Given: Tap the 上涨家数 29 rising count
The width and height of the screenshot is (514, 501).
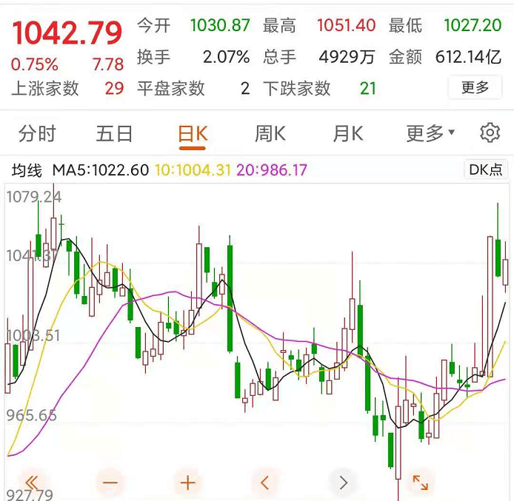Looking at the screenshot, I should [x=67, y=89].
